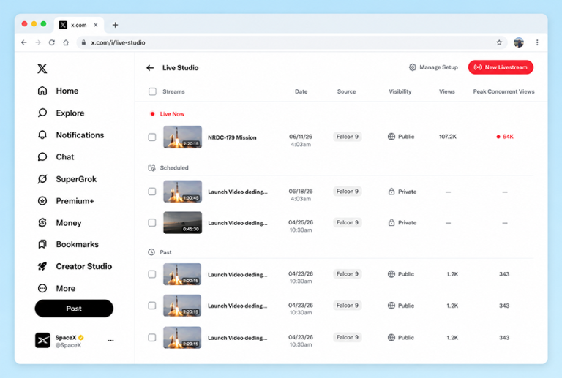Click the Live Now section label
Screen dimensions: 562x378
[172, 114]
